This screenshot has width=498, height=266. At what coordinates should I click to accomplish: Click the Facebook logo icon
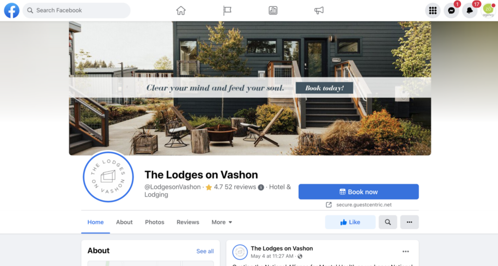point(12,10)
